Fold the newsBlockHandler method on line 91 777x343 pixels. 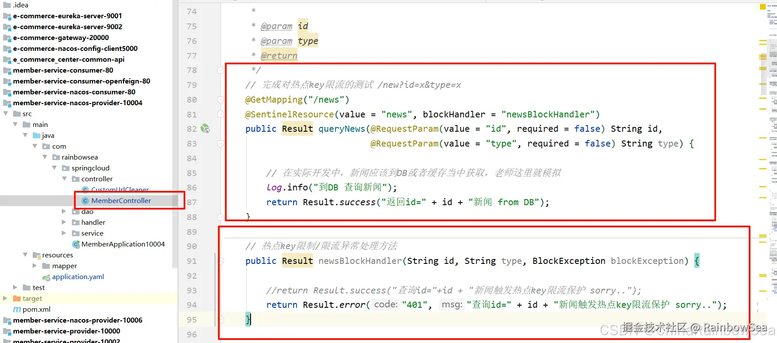221,261
